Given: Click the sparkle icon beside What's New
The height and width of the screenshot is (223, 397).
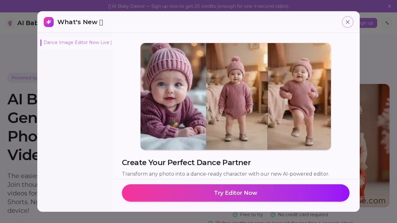Looking at the screenshot, I should (49, 22).
